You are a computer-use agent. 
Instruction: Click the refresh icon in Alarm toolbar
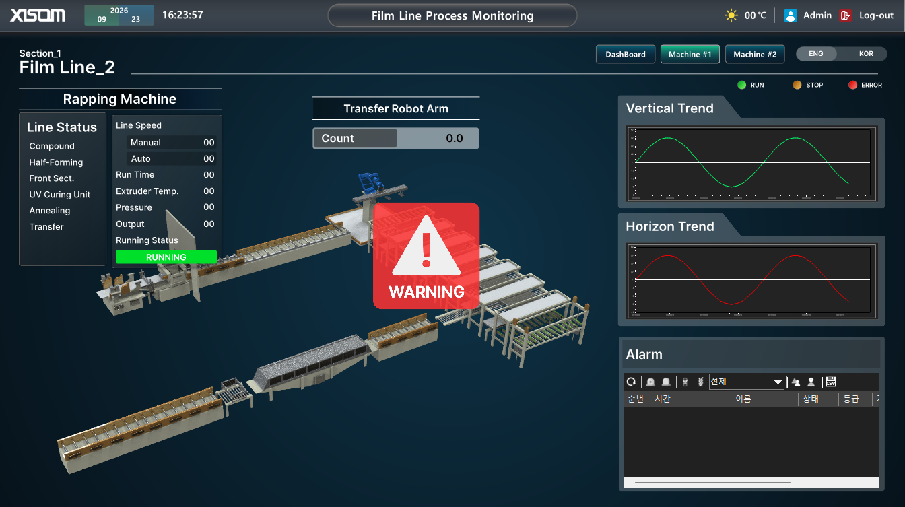pyautogui.click(x=631, y=382)
